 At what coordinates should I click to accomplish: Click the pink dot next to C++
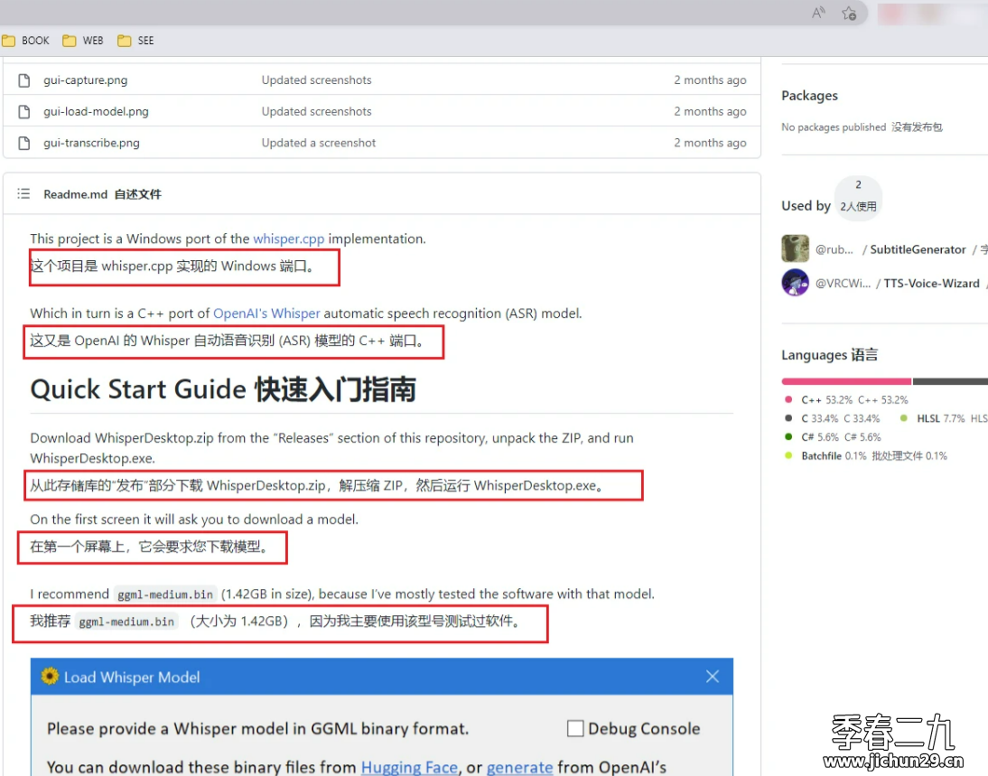click(788, 399)
